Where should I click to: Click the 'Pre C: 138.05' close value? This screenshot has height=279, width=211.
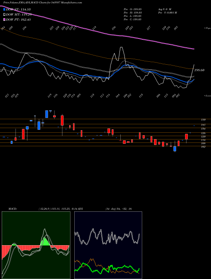[x=133, y=19]
